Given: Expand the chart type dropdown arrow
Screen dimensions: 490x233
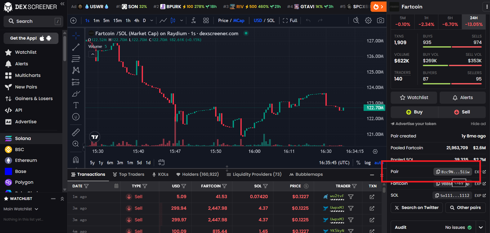Looking at the screenshot, I should tap(182, 21).
